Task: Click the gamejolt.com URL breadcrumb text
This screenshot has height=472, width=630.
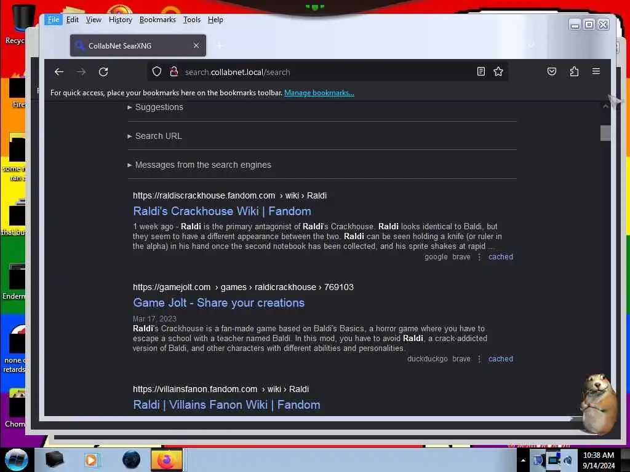Action: pos(243,287)
